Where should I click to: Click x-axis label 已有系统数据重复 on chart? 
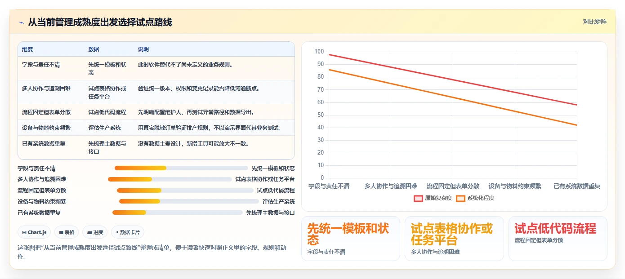(577, 186)
